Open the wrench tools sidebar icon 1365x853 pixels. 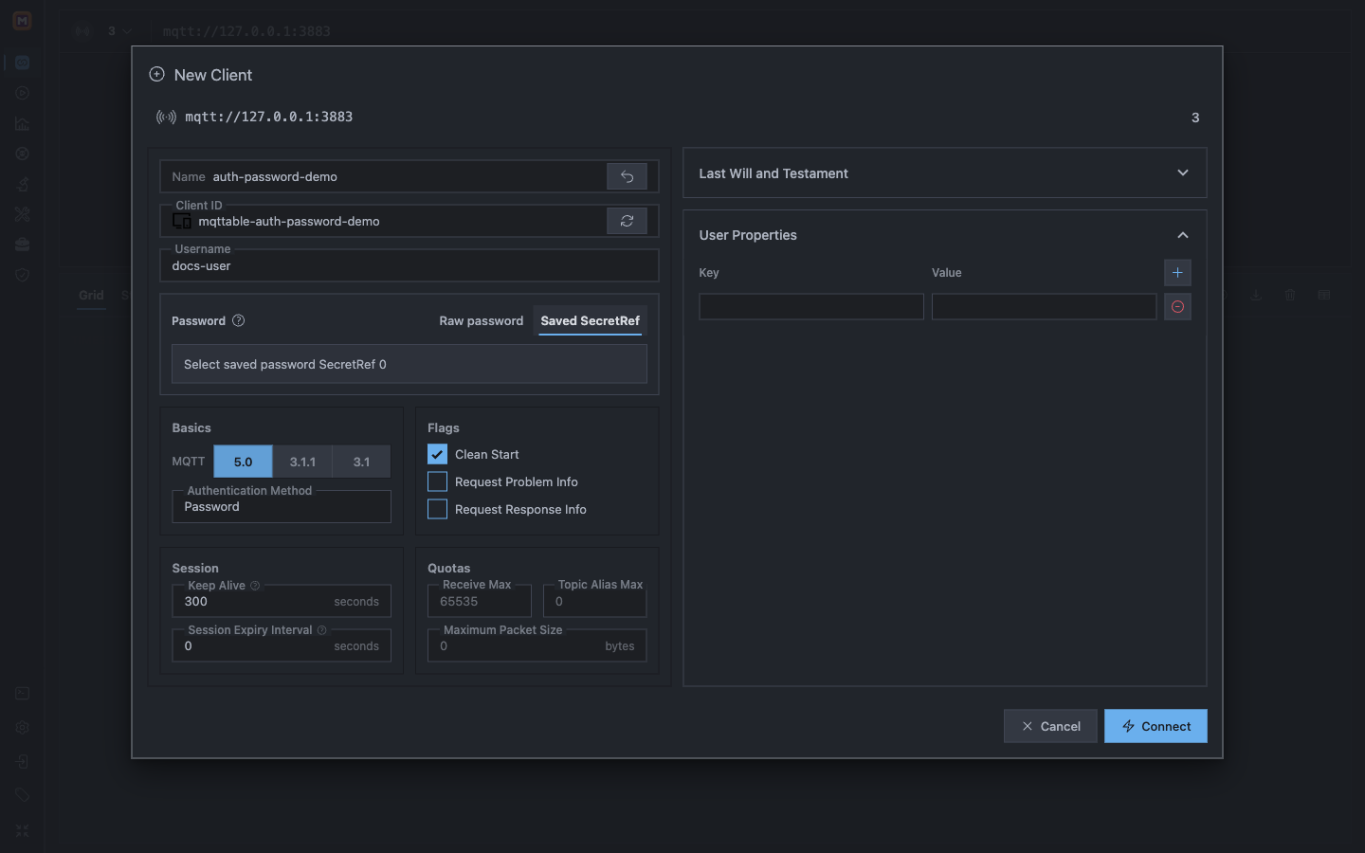pos(22,214)
